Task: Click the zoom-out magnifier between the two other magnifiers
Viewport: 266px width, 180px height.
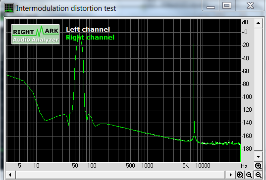Action: tap(249, 175)
